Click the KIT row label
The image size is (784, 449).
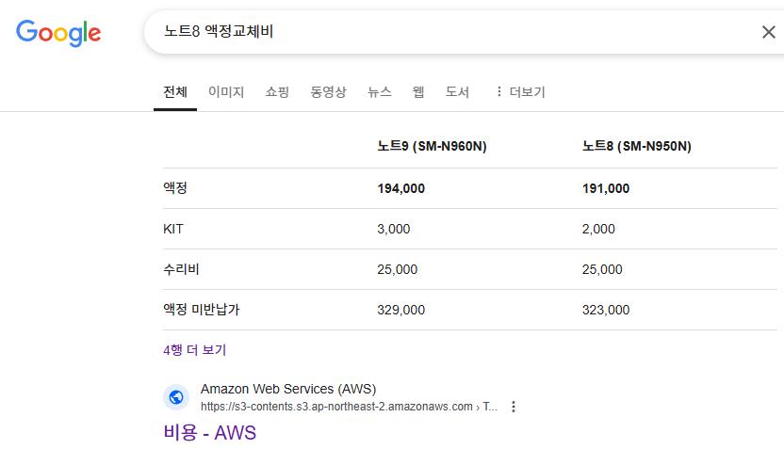173,229
